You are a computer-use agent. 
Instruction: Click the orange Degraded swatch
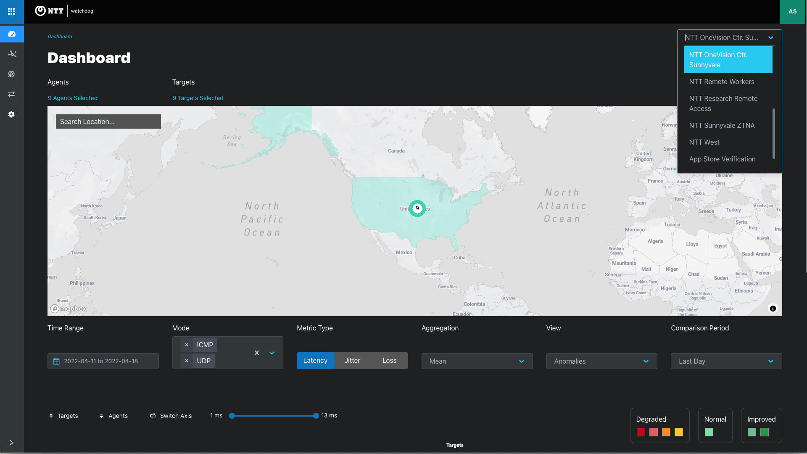click(x=666, y=432)
